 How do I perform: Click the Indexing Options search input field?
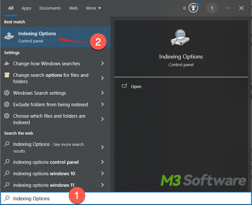(126, 198)
